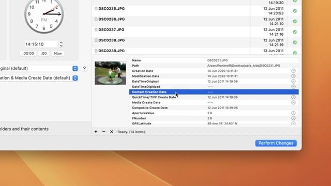331x186 pixels.
Task: Click the arrow icon in the Creation Date row
Action: [293, 71]
